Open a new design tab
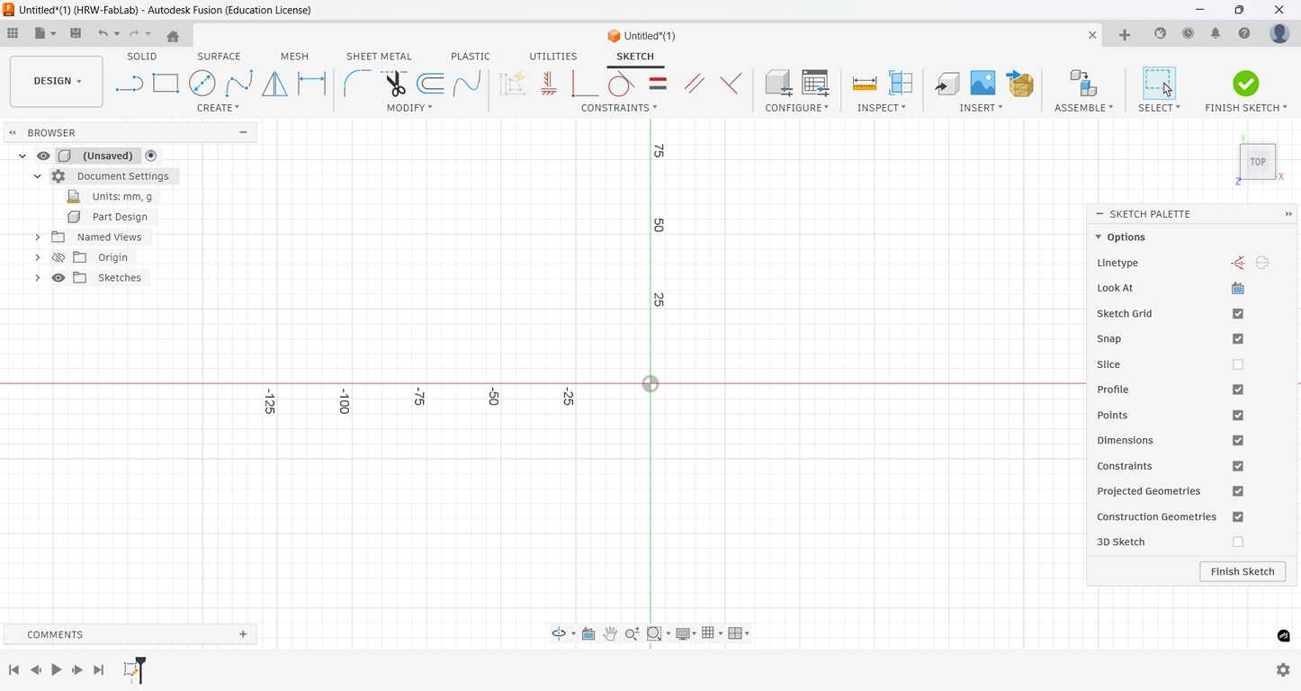Screen dimensions: 1301x691 coord(1125,35)
